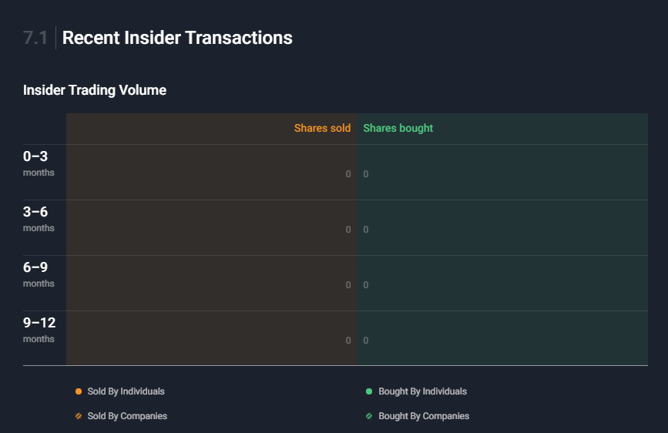Toggle the Bought By Companies legend label
668x433 pixels.
coord(424,416)
